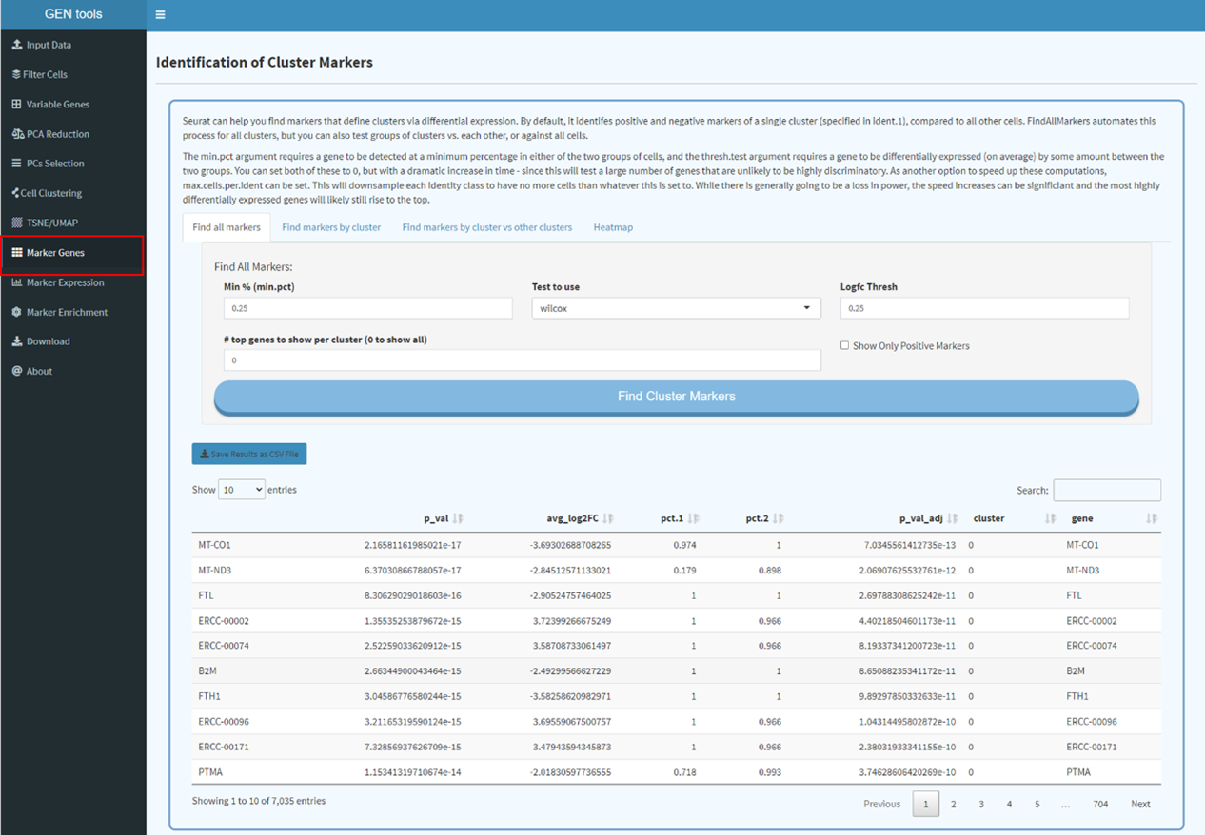The width and height of the screenshot is (1205, 835).
Task: Click the Cell Clustering nodes icon
Action: point(16,193)
